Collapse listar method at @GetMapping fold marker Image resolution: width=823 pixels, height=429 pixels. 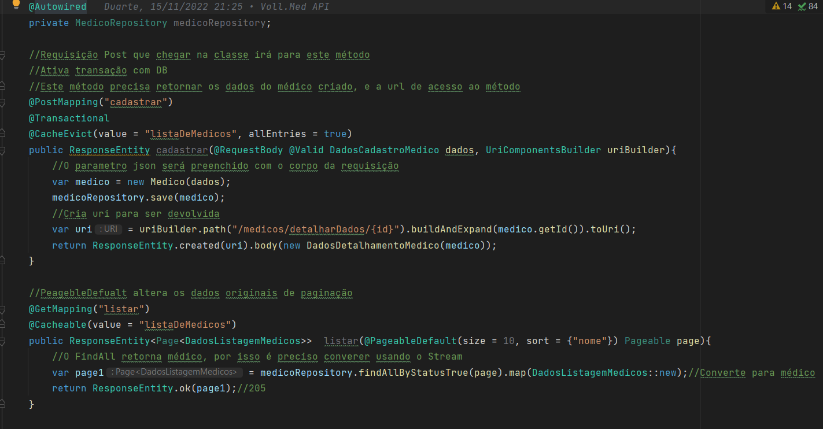coord(2,309)
